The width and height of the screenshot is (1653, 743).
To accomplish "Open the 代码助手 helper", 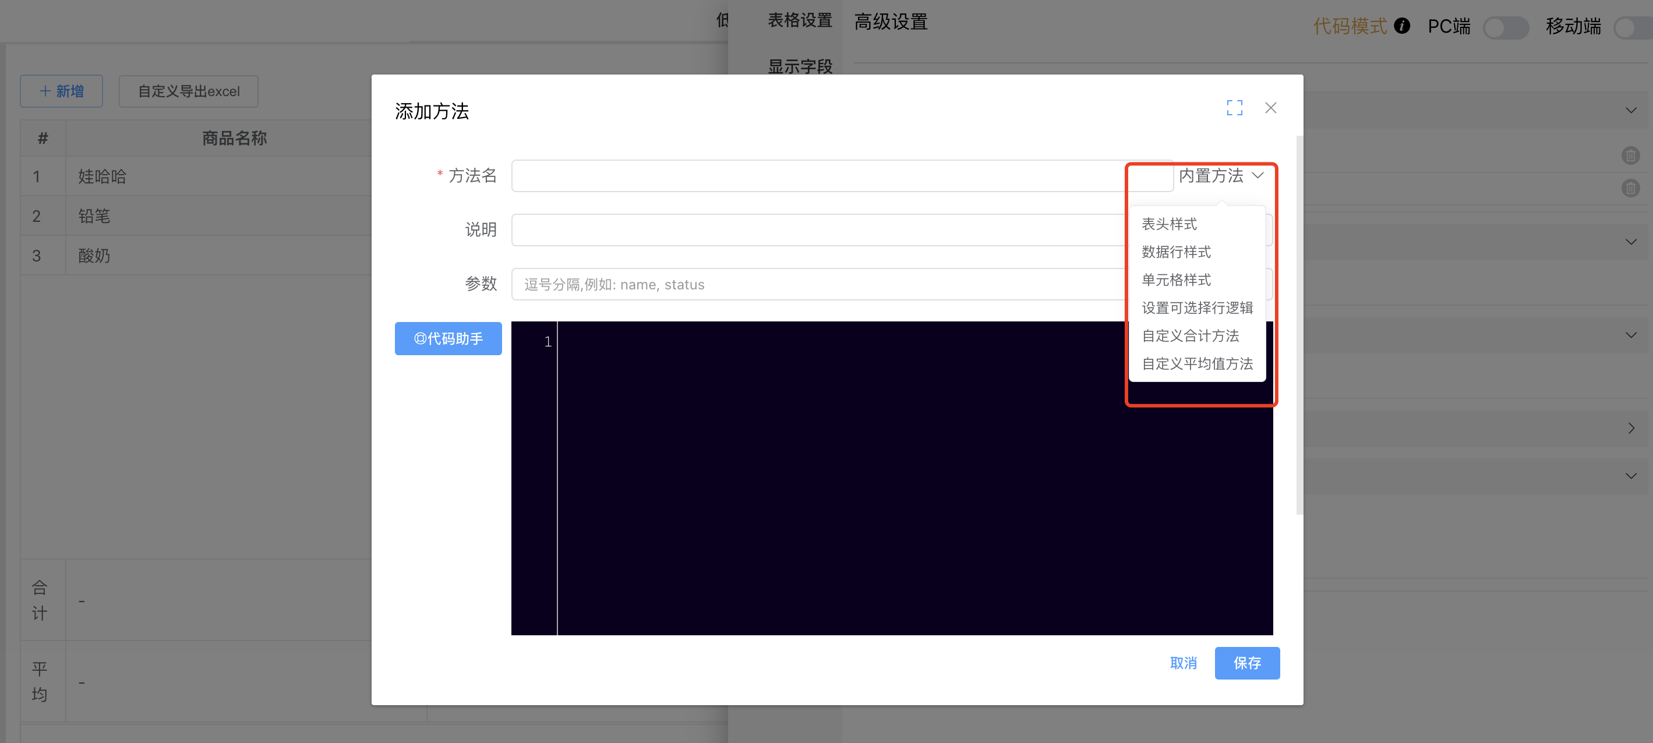I will click(x=448, y=338).
